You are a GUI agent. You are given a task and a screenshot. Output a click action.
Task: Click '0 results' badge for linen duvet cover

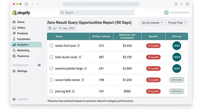153,57
